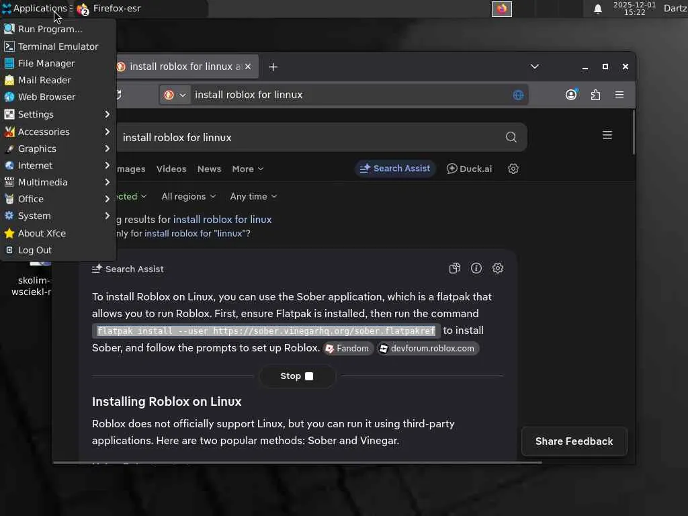Open Run Program from Applications menu
688x516 pixels.
pos(58,29)
